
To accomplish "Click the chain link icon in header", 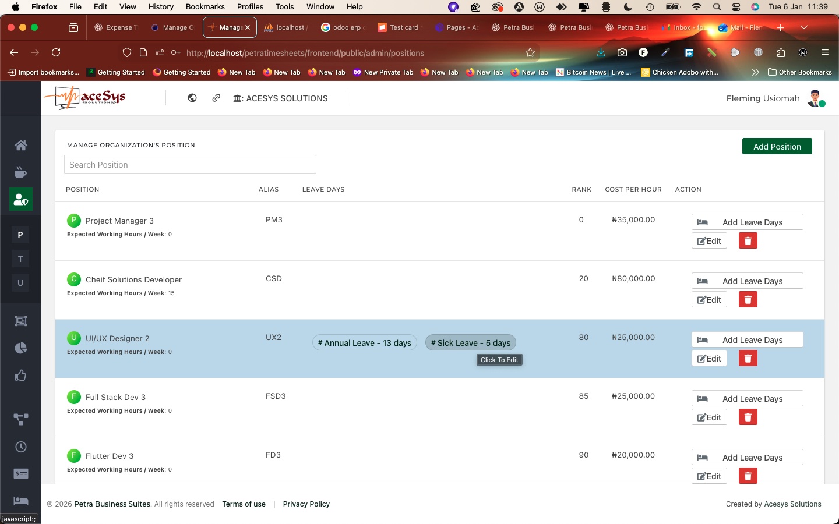I will [216, 98].
